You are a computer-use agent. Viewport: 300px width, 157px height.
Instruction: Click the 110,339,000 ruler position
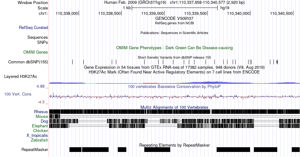pyautogui.click(x=153, y=14)
